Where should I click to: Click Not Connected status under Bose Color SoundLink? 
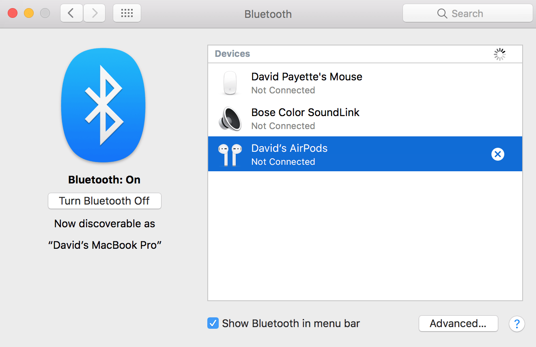[283, 126]
